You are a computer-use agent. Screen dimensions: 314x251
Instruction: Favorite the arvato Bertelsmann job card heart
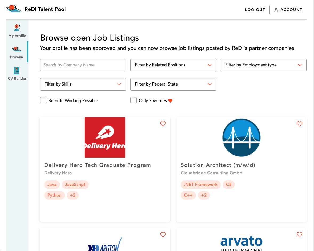click(299, 234)
